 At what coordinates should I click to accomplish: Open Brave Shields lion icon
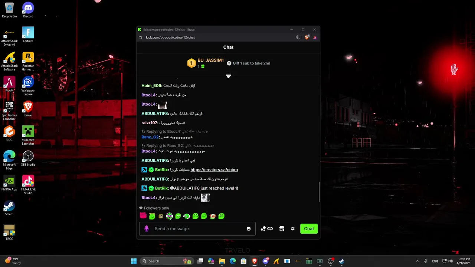pyautogui.click(x=307, y=37)
